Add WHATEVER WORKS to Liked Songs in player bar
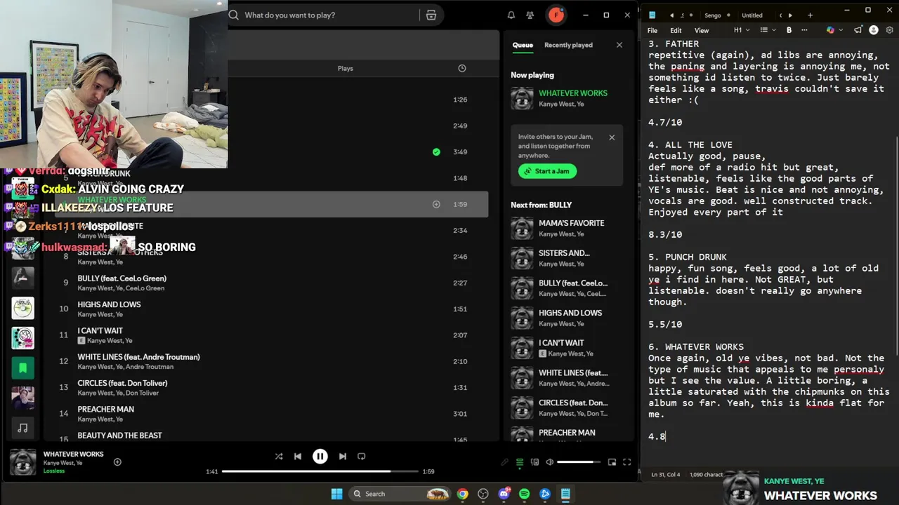 117,462
